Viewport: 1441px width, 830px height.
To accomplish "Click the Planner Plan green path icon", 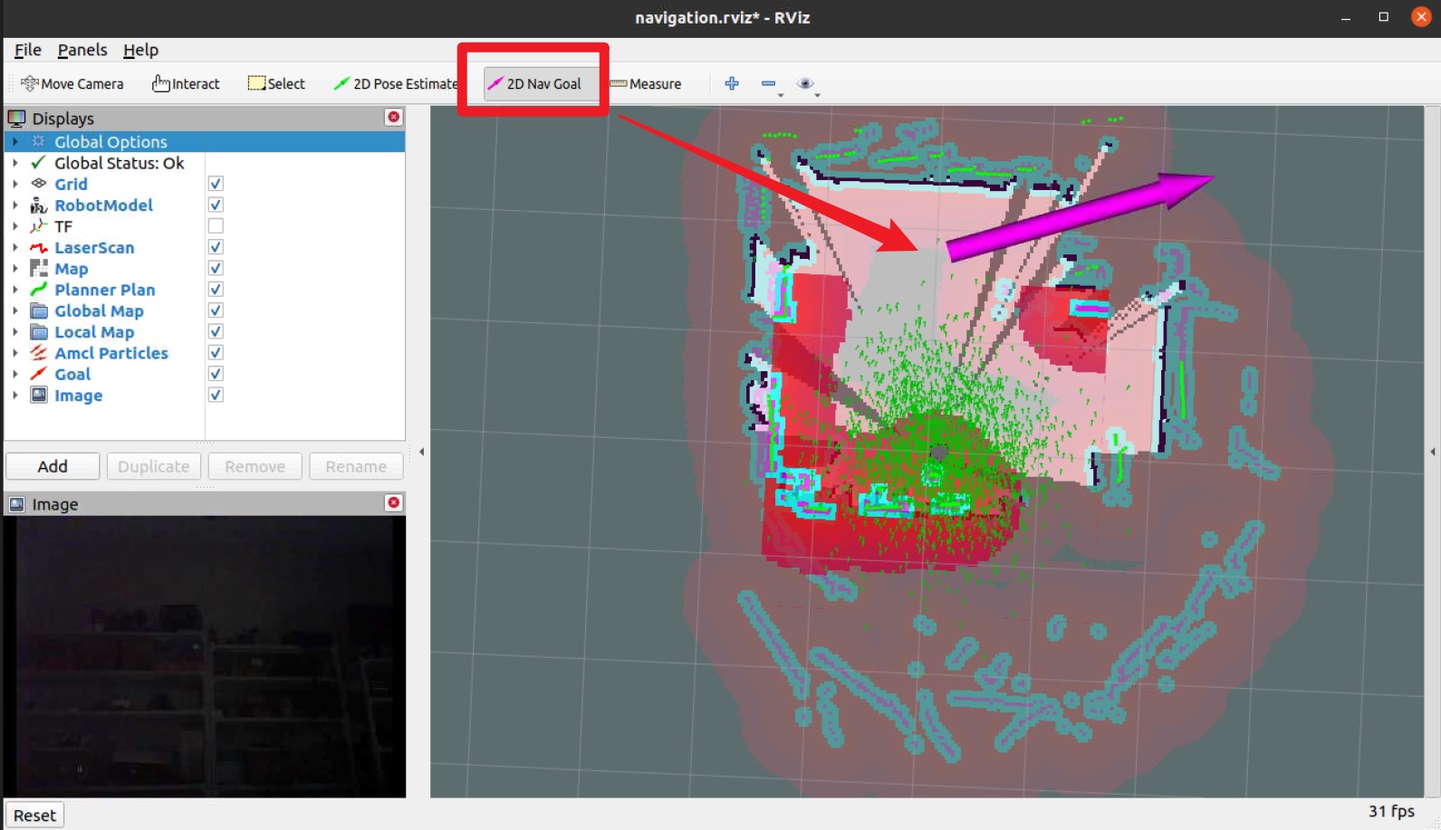I will pyautogui.click(x=38, y=290).
